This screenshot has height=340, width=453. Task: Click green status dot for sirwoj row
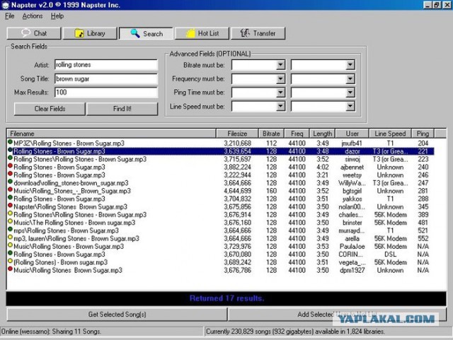(x=10, y=158)
